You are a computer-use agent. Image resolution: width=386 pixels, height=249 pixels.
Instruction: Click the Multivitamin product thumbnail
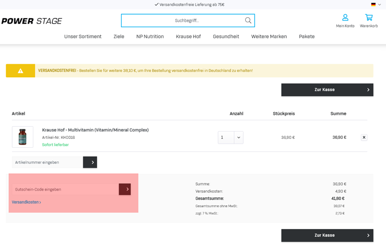coord(22,137)
